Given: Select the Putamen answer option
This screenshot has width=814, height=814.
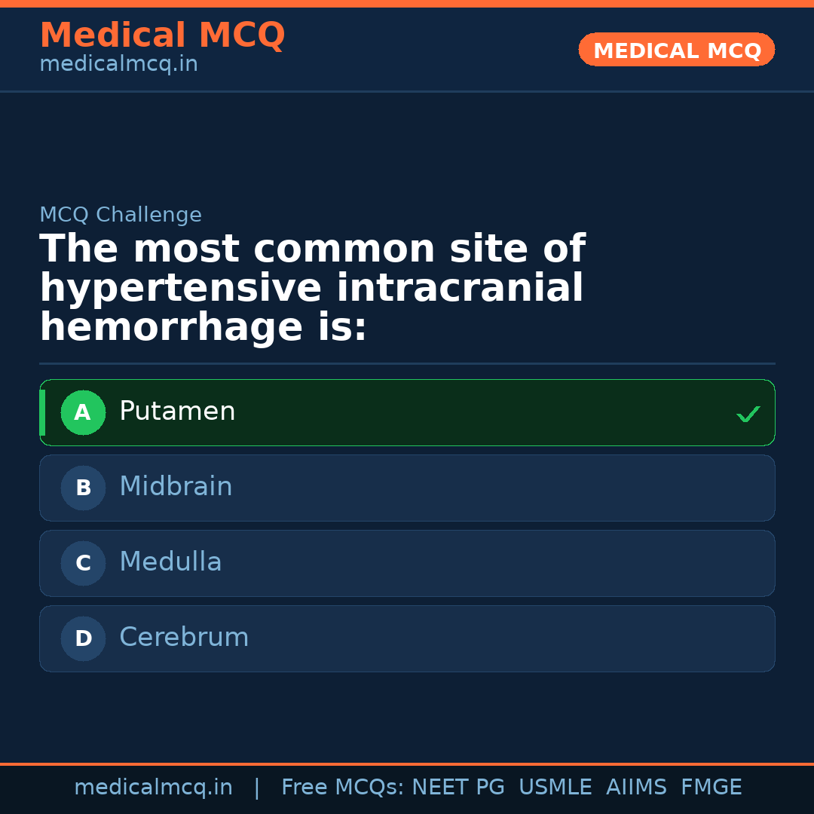Looking at the screenshot, I should pyautogui.click(x=407, y=412).
